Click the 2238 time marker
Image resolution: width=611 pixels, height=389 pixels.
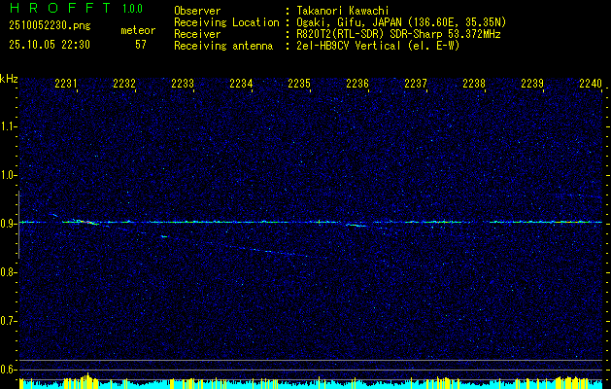coord(474,84)
